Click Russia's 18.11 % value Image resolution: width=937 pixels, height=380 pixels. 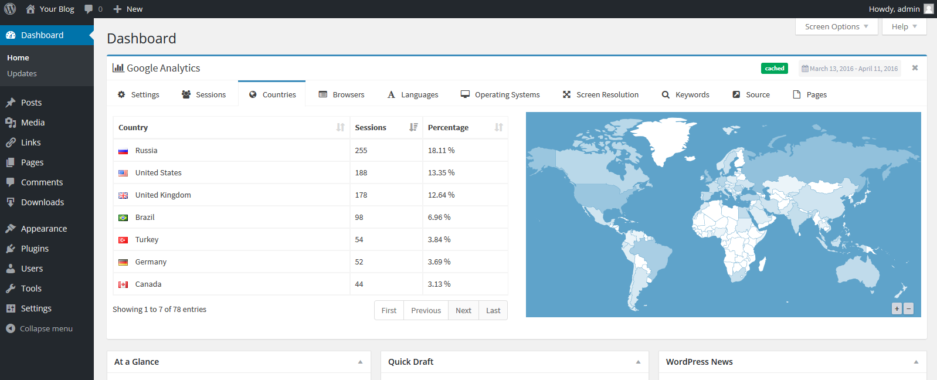tap(441, 151)
